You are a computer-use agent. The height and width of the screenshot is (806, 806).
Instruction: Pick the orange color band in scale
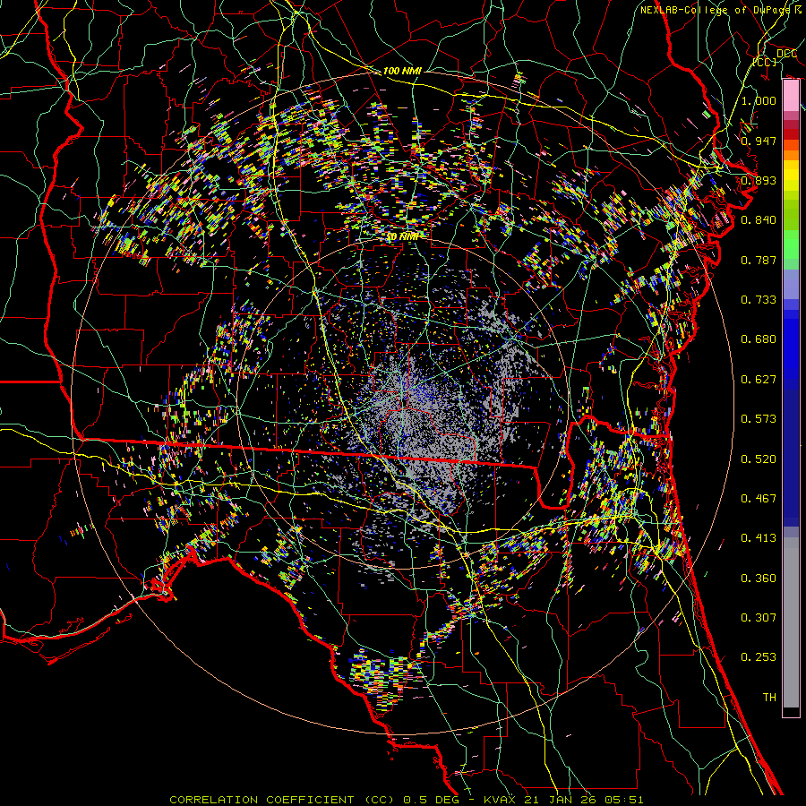tap(791, 155)
